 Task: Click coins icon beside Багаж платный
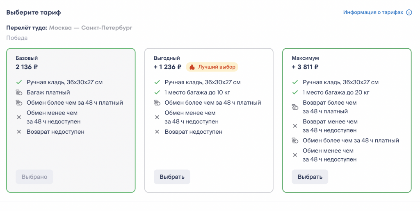[19, 92]
